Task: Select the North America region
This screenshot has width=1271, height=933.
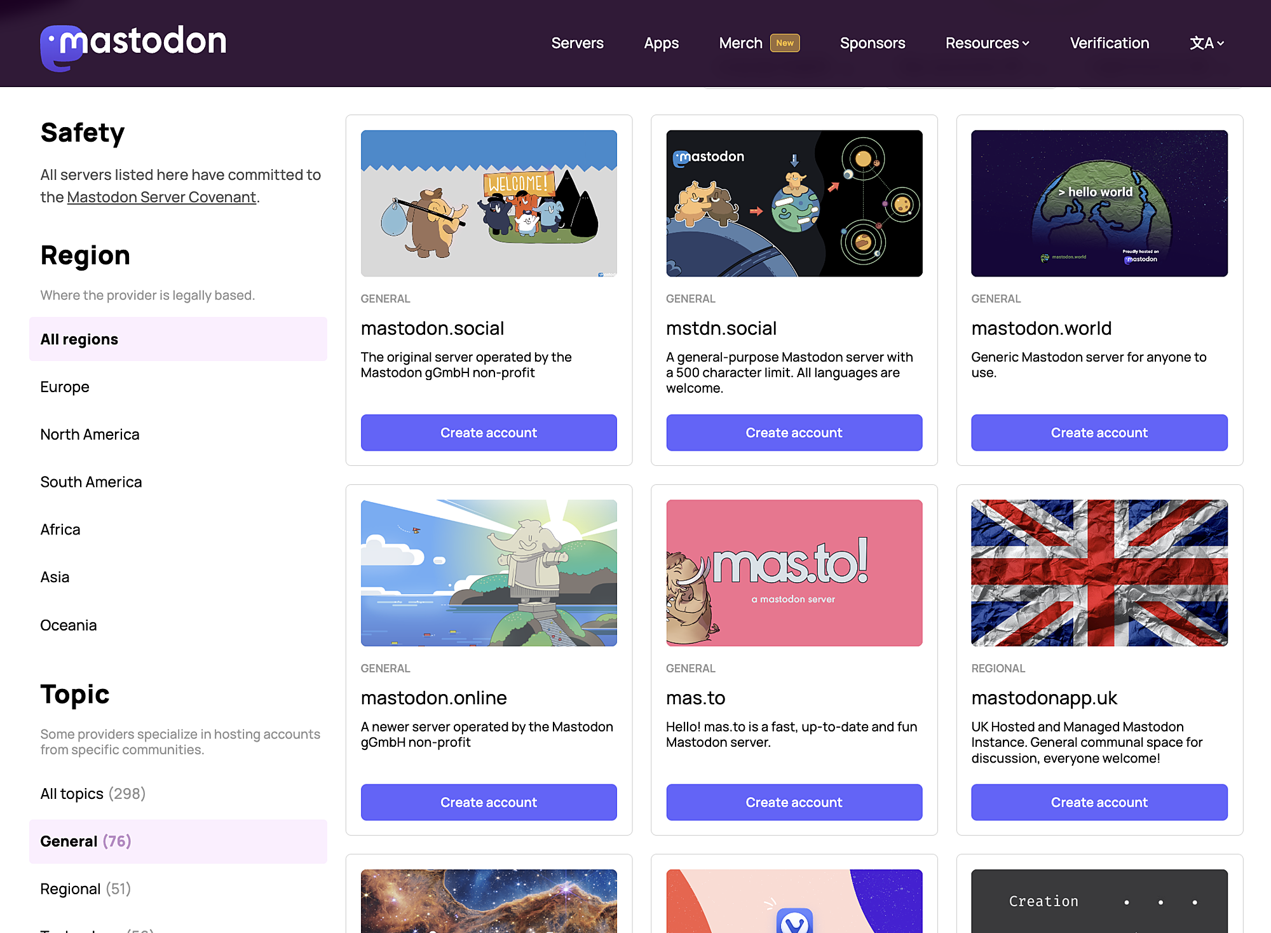Action: click(90, 433)
